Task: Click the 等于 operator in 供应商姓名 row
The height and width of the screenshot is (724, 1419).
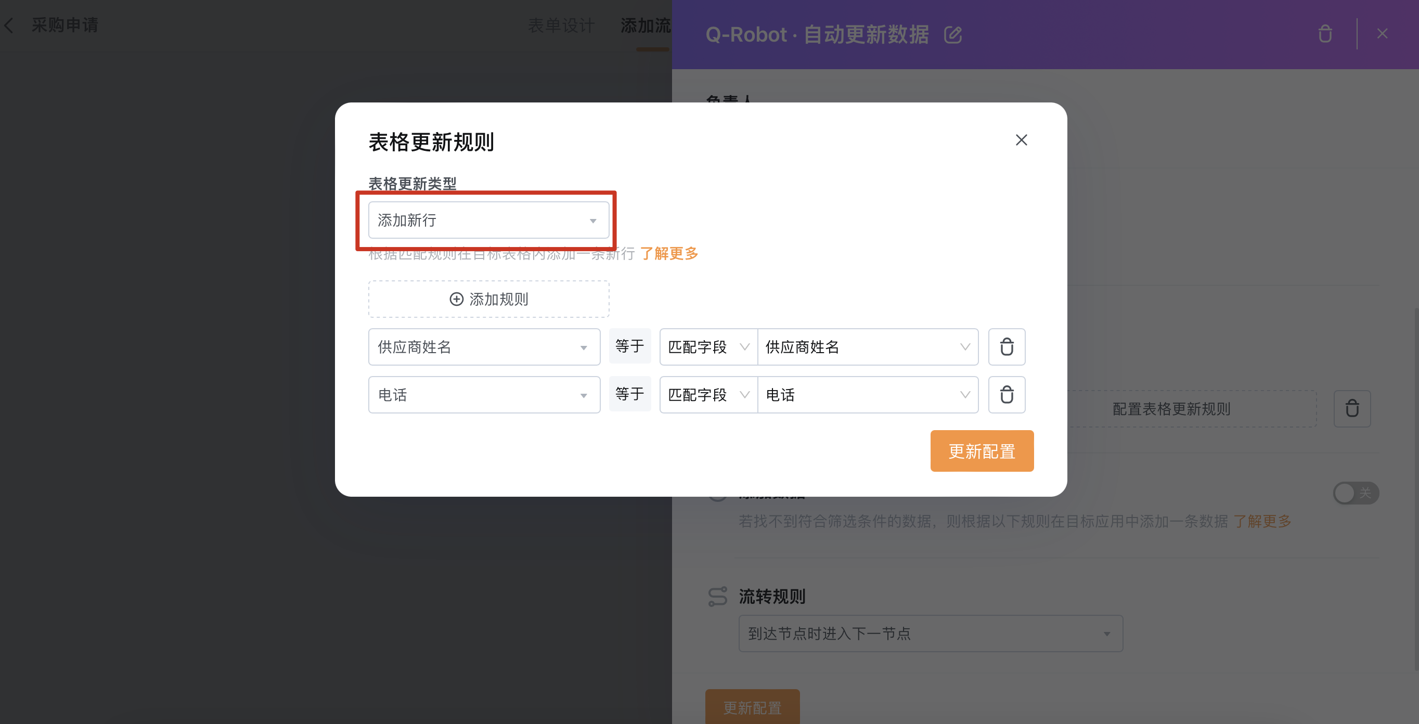Action: pyautogui.click(x=629, y=346)
